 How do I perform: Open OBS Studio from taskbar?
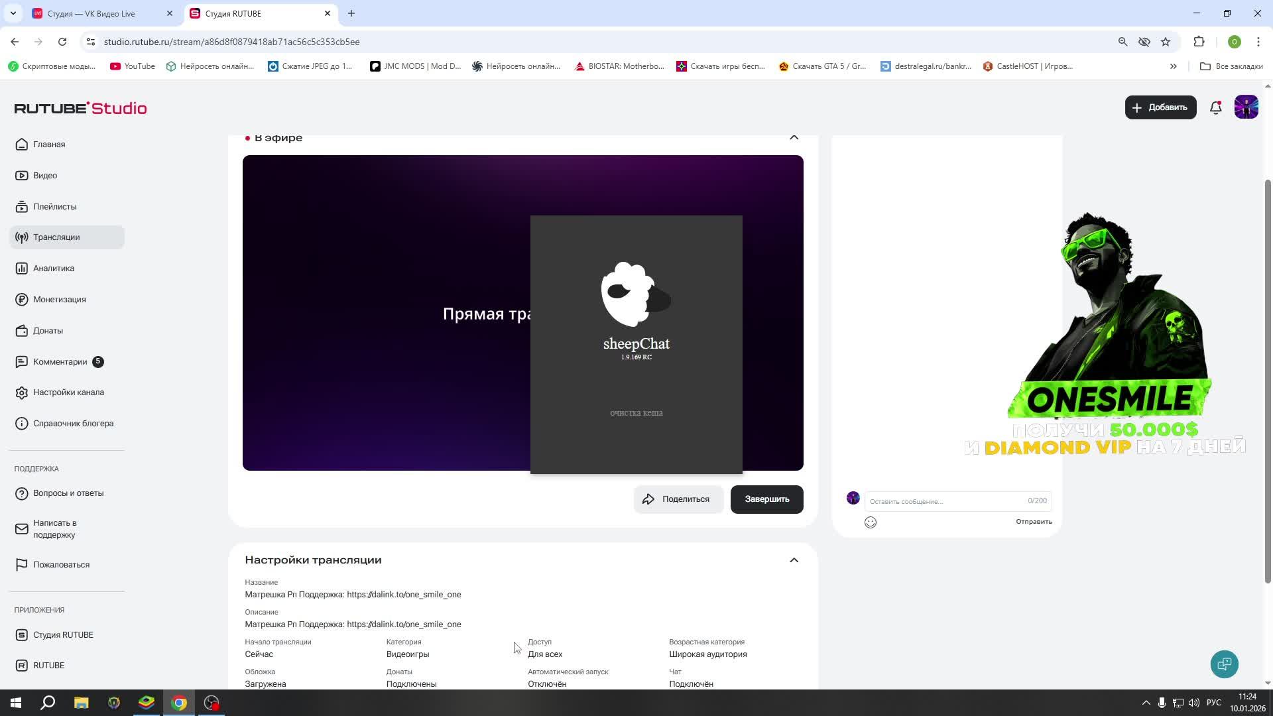coord(212,703)
